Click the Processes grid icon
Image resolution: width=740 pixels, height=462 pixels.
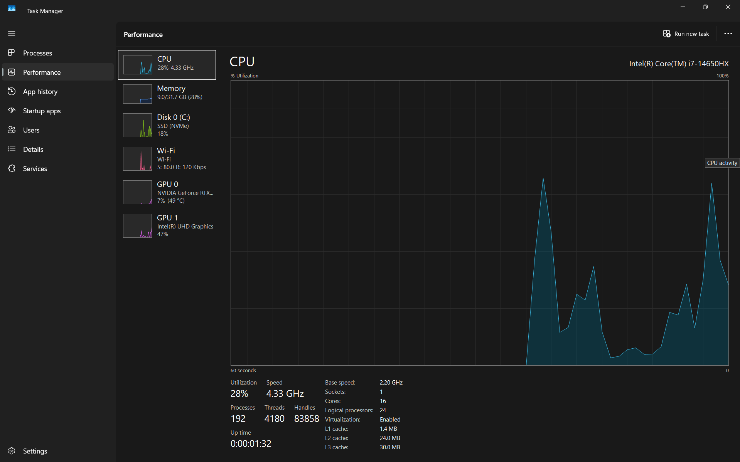pos(12,53)
